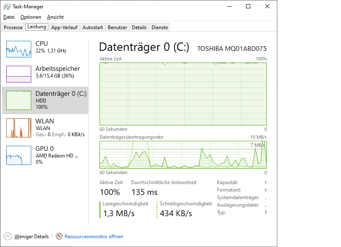This screenshot has height=247, width=341.
Task: Click the Aktive Zeit disk graph
Action: [x=183, y=94]
